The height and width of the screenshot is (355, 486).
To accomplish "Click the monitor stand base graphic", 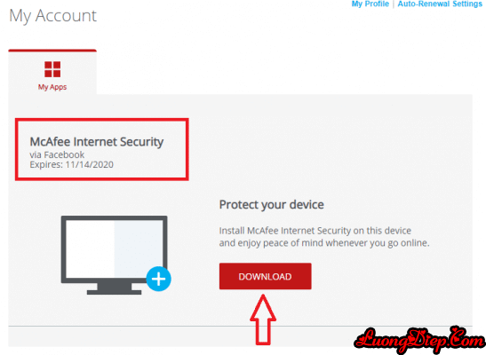I will [114, 292].
